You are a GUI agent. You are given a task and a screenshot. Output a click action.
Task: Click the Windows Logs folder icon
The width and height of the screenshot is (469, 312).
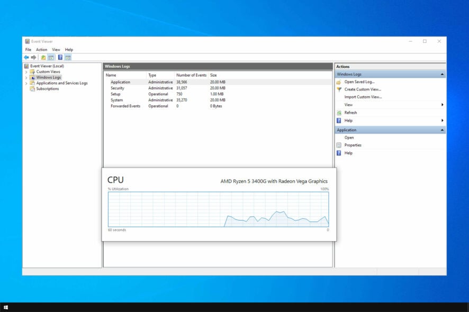32,77
